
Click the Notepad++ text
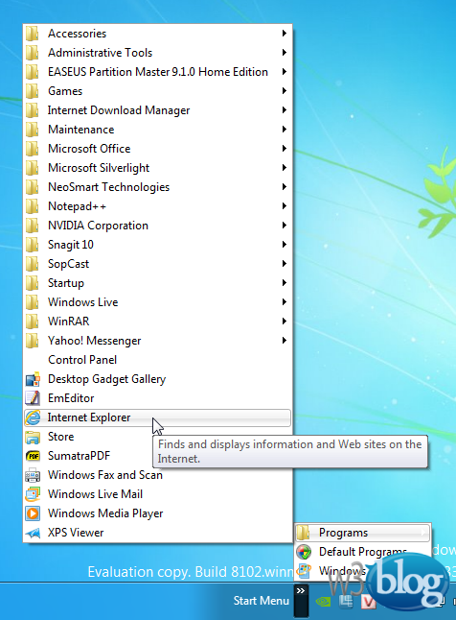(77, 206)
